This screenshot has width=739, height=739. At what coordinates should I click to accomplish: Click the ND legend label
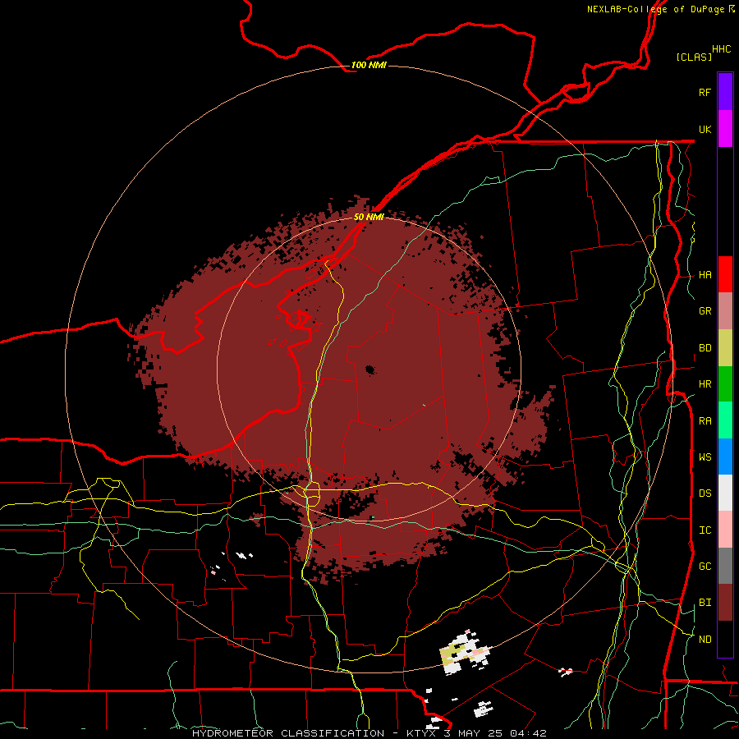[x=705, y=640]
